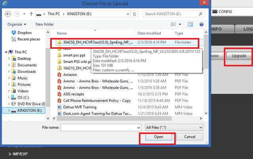Click the Cancel button
This screenshot has width=253, height=159.
pyautogui.click(x=190, y=137)
